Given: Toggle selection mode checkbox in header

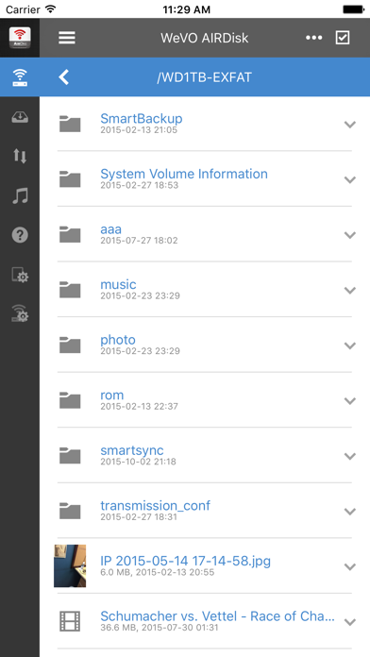Looking at the screenshot, I should coord(343,38).
